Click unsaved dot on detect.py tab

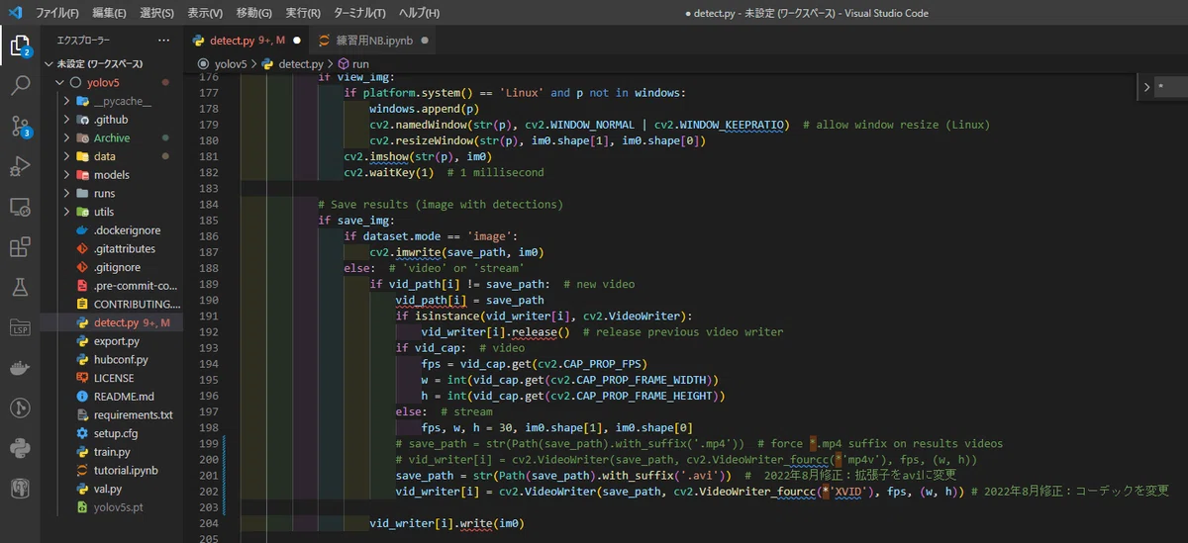click(297, 41)
